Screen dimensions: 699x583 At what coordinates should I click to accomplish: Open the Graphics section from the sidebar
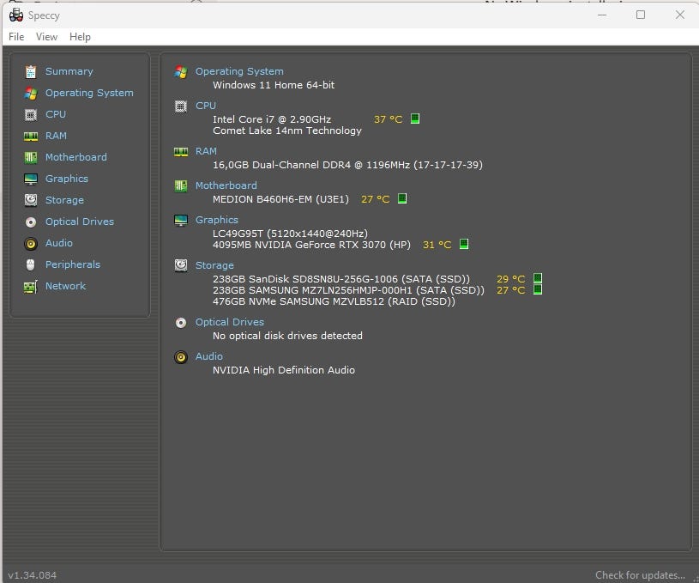tap(67, 179)
